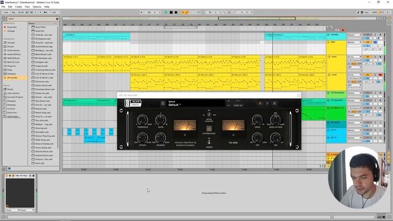Open the Edit menu
This screenshot has height=221, width=393.
tap(10, 7)
